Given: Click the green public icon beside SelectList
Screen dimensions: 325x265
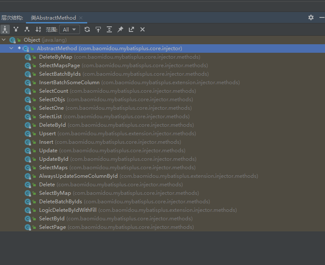Looking at the screenshot, I should pyautogui.click(x=34, y=117).
